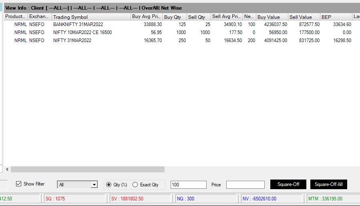Click the View Info header bar text

click(x=93, y=8)
